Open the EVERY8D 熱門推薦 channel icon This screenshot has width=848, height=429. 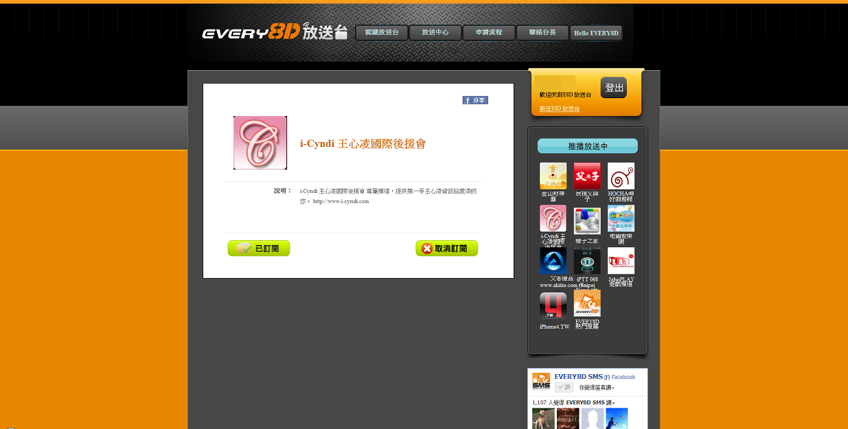587,303
